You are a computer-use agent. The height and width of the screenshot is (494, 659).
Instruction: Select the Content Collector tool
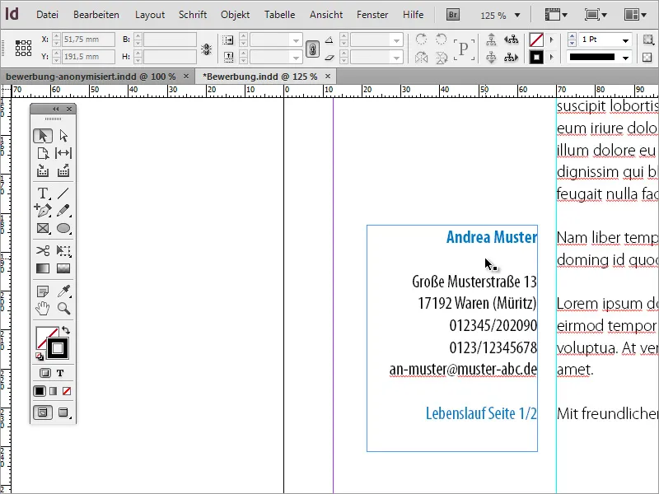pos(43,171)
